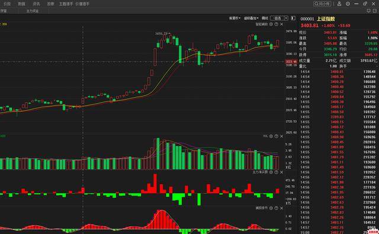The height and width of the screenshot is (234, 379).
Task: Focus the search box in title bar
Action: (322, 4)
